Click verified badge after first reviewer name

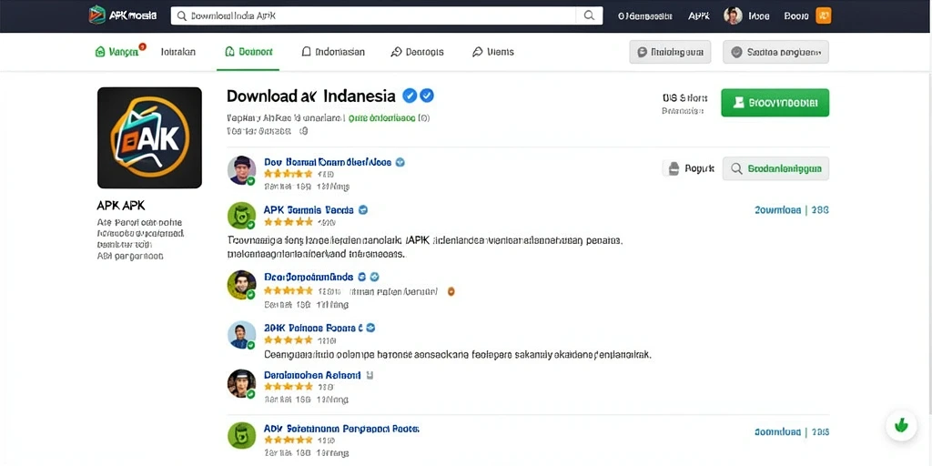click(400, 162)
